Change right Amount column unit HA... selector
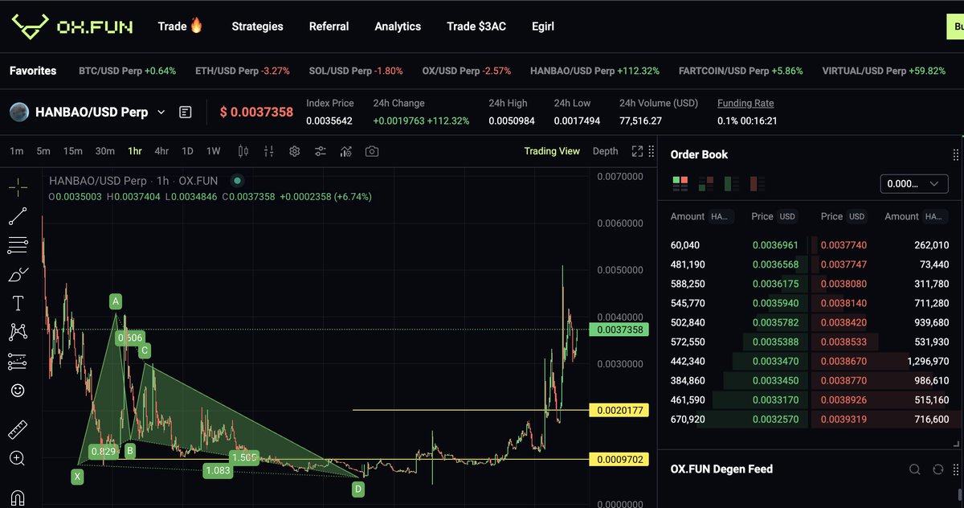Screen dimensions: 964x508 tap(934, 216)
